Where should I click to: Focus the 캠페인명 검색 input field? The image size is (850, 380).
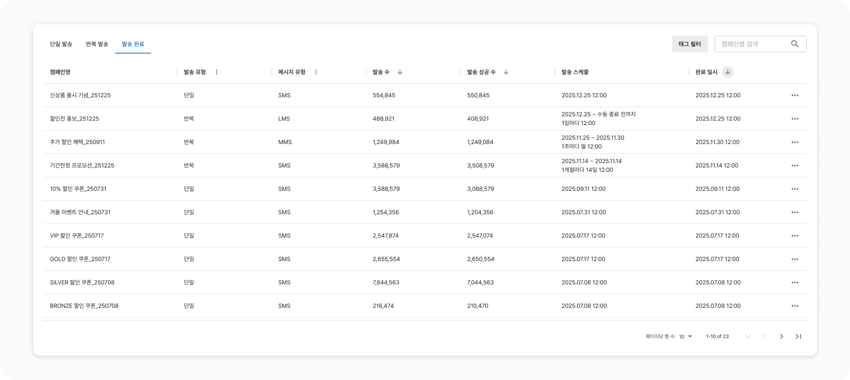pos(753,44)
